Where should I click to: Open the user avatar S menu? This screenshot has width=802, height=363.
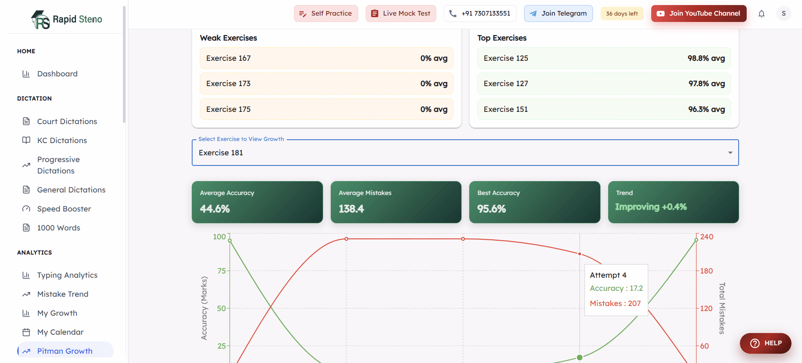click(783, 14)
